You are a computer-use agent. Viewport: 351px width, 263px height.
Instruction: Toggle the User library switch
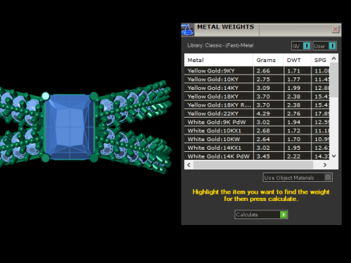325,46
